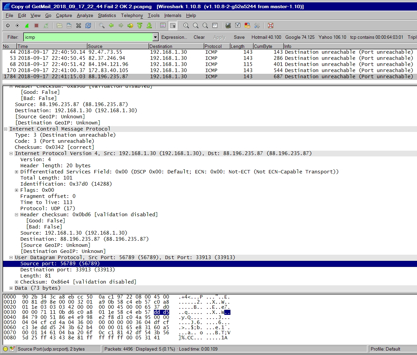
Task: Toggle Auto Scroll in live capture button
Action: pos(173,26)
